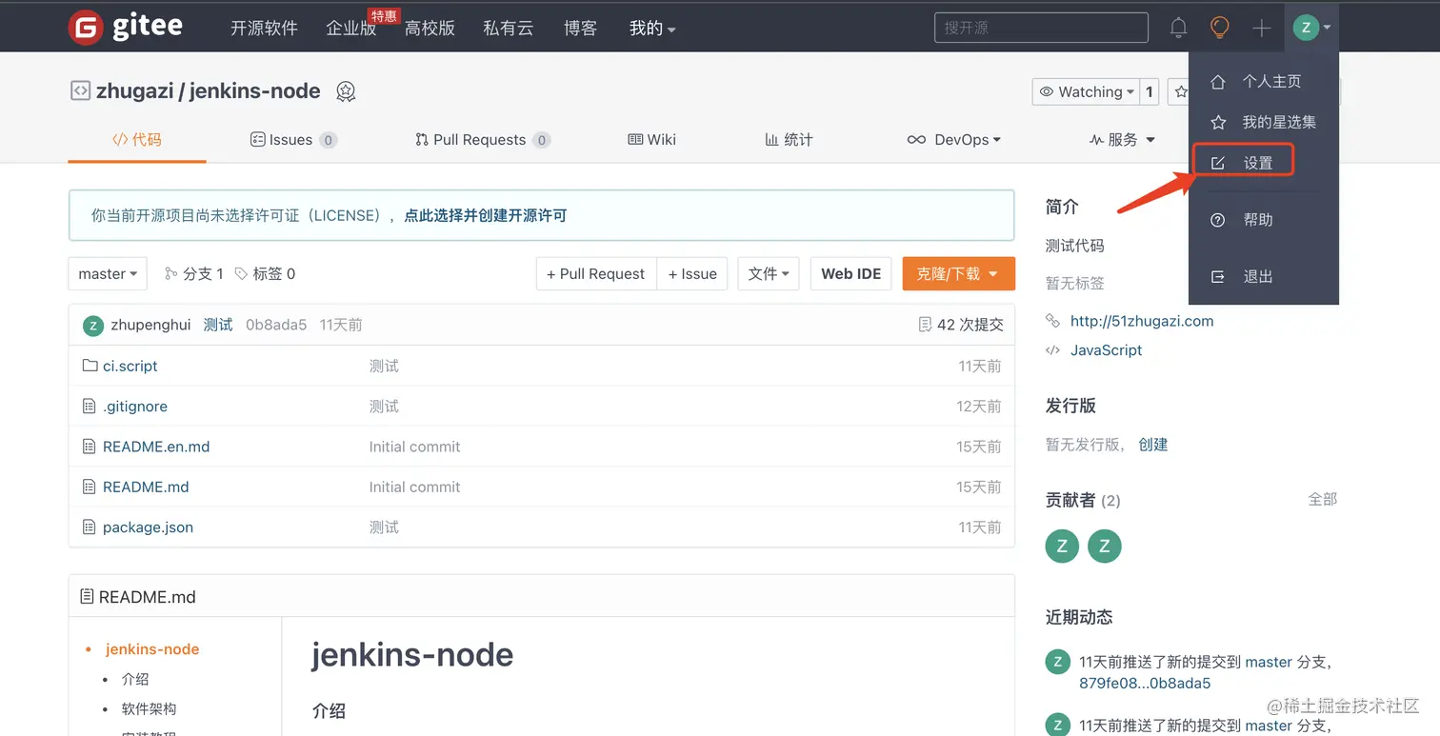
Task: Open the http://51zhugazi.com link
Action: click(1142, 321)
